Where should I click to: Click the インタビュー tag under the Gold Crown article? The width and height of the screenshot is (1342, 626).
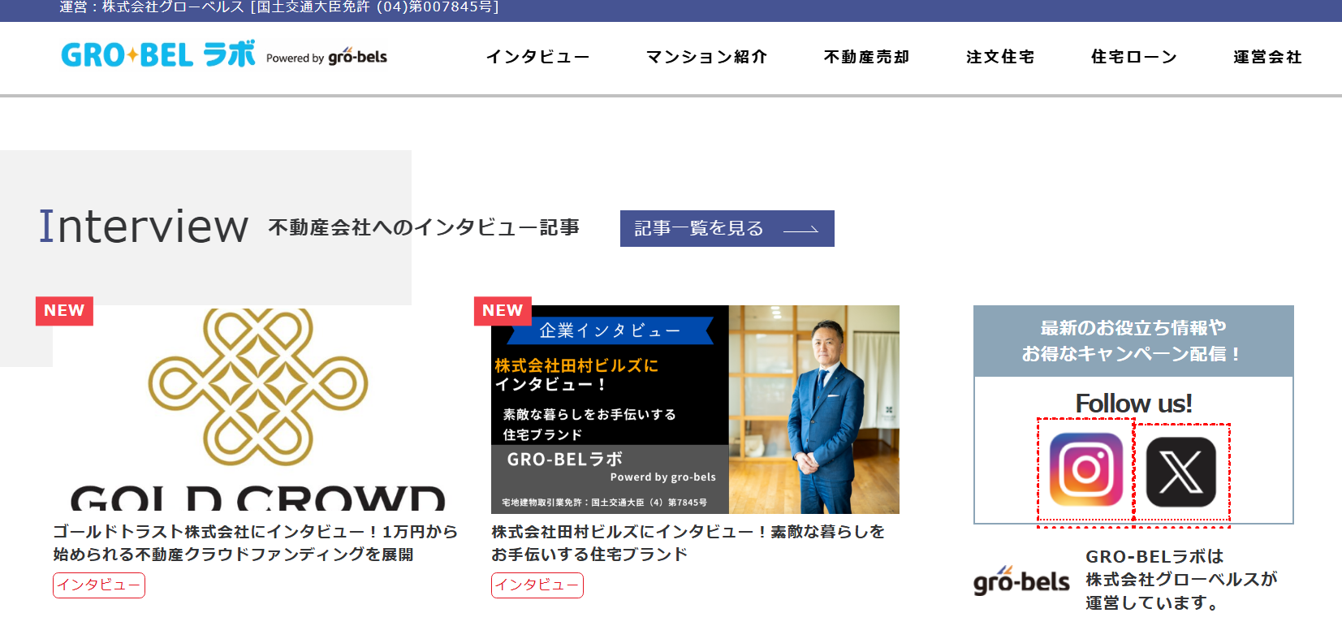(x=99, y=585)
